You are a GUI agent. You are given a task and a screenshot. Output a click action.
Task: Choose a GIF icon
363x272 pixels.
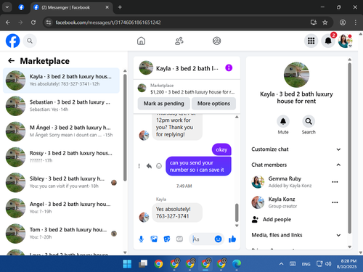pyautogui.click(x=179, y=239)
